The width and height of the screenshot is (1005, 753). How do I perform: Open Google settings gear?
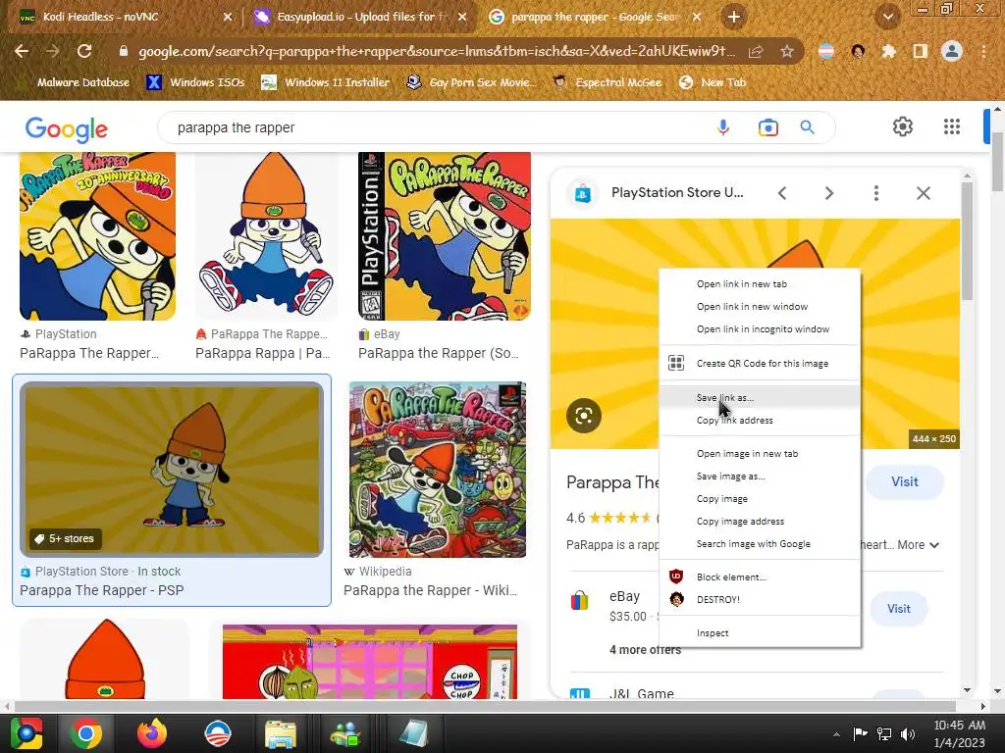[903, 126]
